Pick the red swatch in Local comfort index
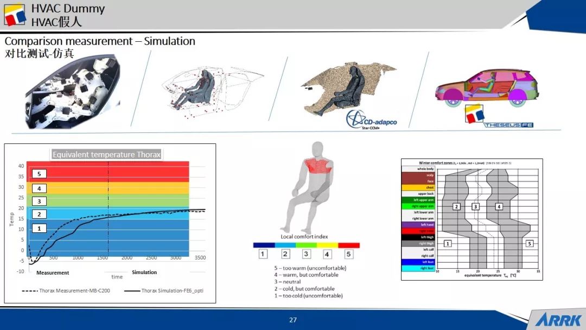Viewport: 586px width, 330px height. pos(349,245)
